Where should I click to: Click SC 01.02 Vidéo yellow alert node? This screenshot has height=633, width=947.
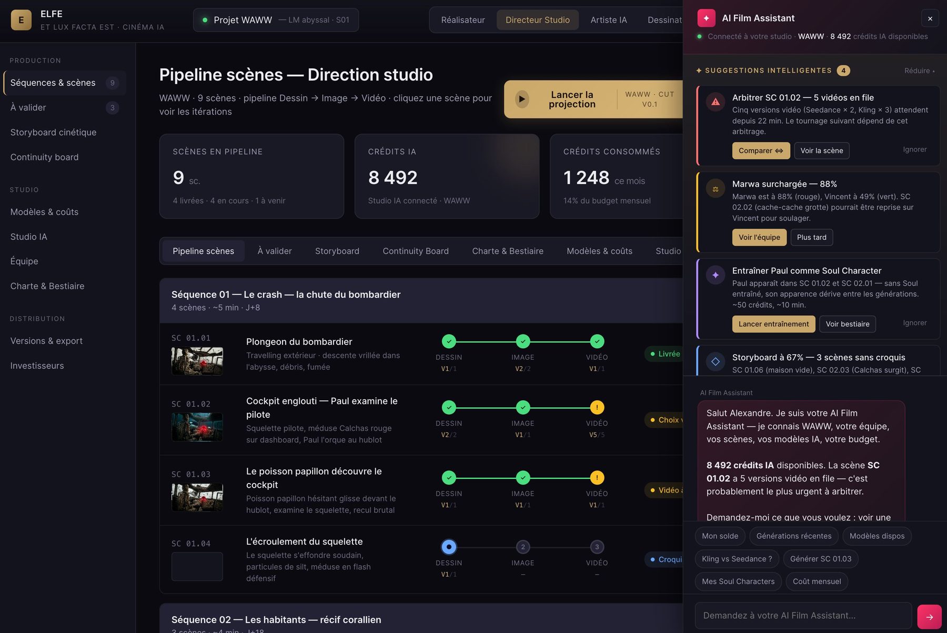coord(597,407)
